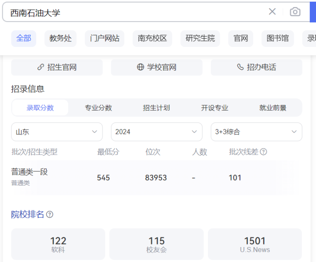Click the 批次/招生类型 column header

coord(34,152)
